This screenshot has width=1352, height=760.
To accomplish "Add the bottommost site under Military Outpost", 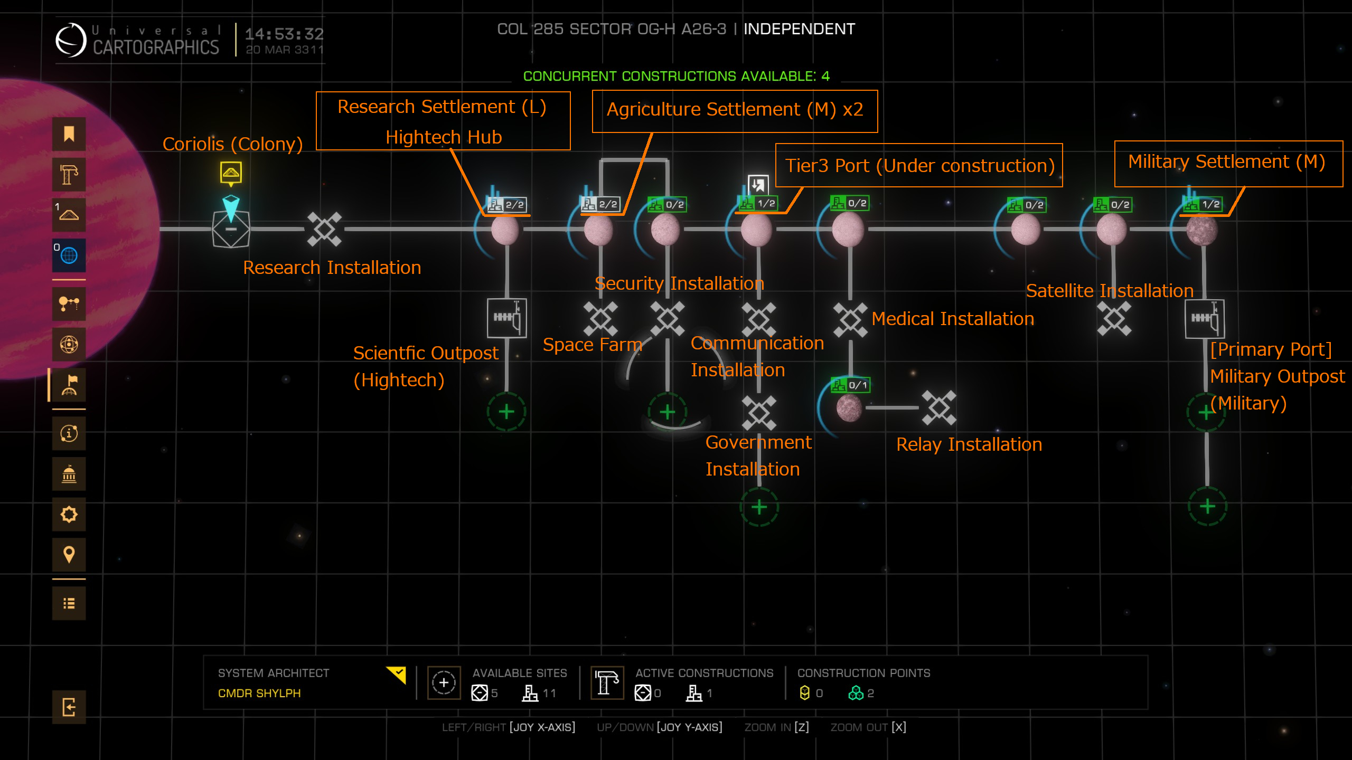I will pos(1207,507).
